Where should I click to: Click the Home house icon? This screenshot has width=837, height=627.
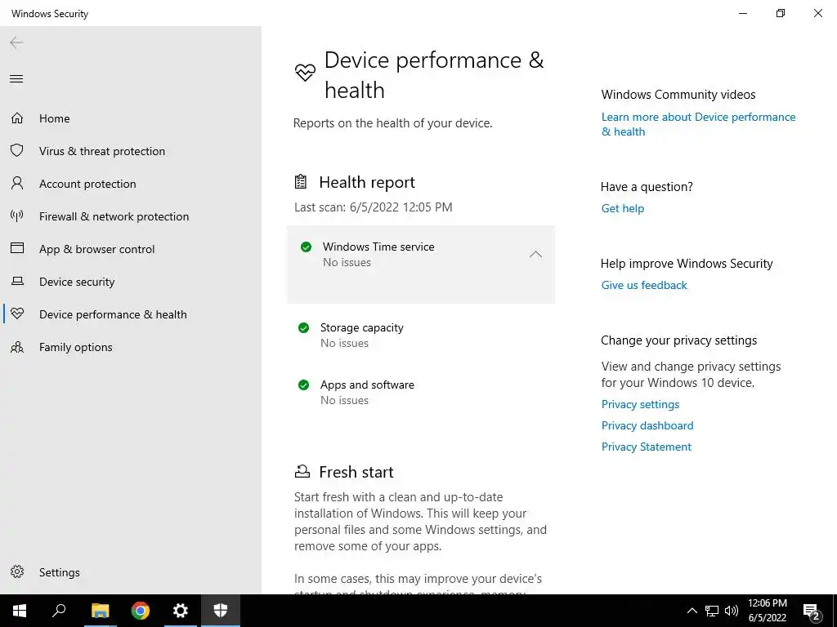point(17,118)
